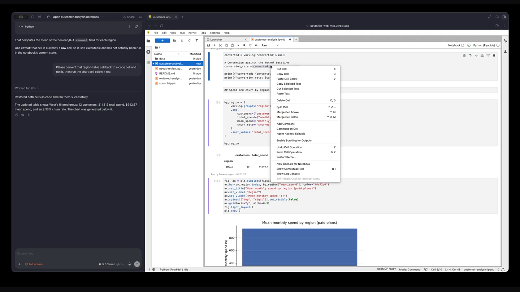Upload files with the upload arrow icon

click(x=182, y=41)
